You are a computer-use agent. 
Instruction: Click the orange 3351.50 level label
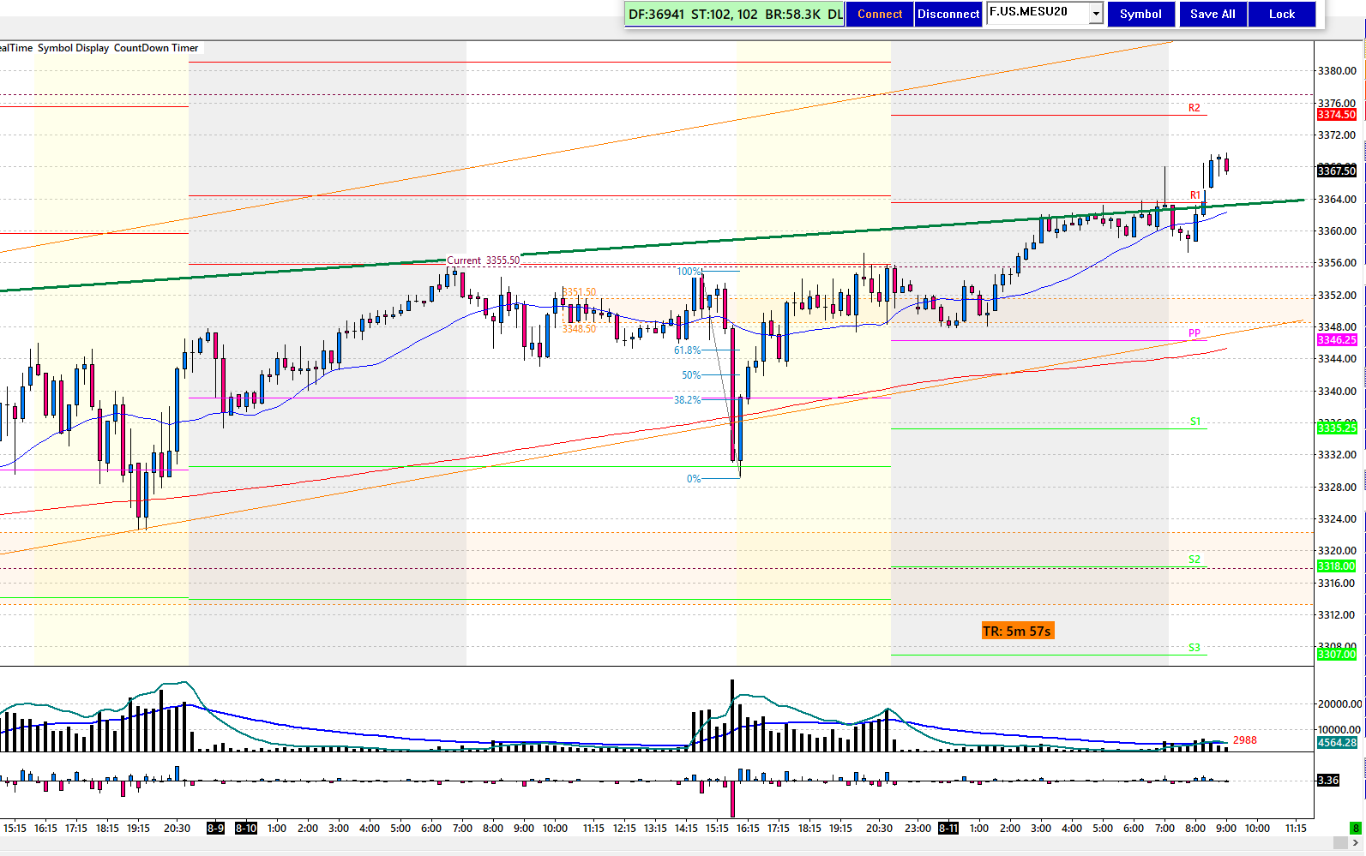(579, 292)
